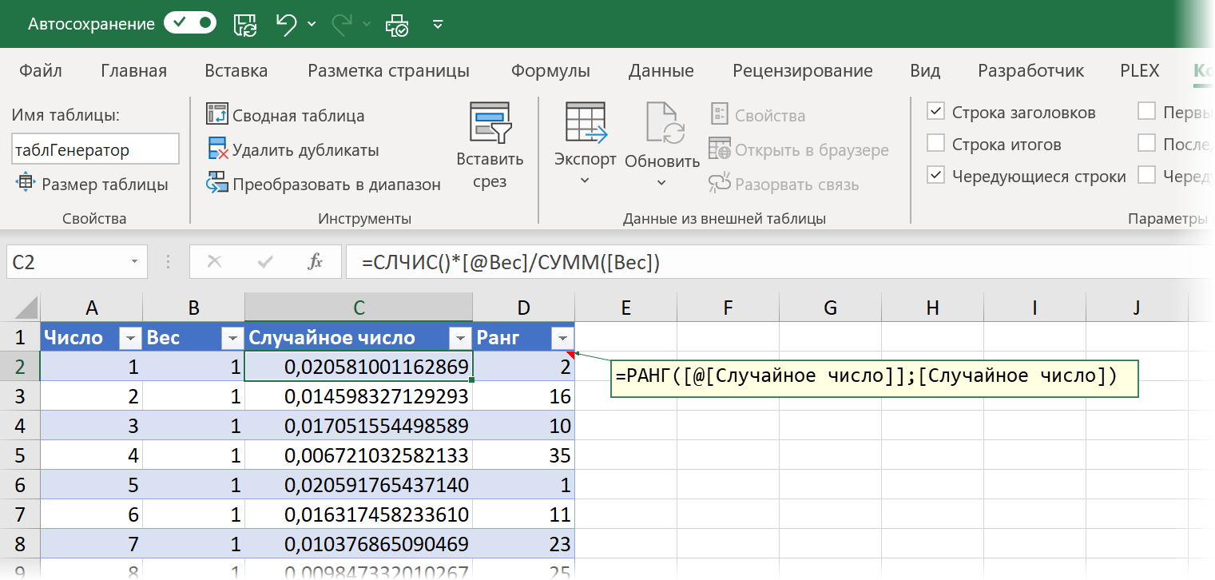Viewport: 1215px width, 580px height.
Task: Expand the Экспорт dropdown arrow
Action: pyautogui.click(x=585, y=181)
